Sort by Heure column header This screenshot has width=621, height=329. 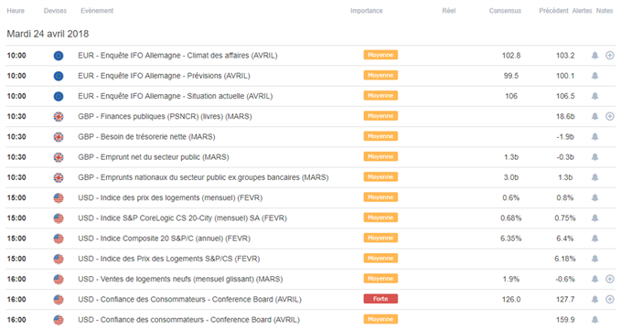(x=16, y=11)
